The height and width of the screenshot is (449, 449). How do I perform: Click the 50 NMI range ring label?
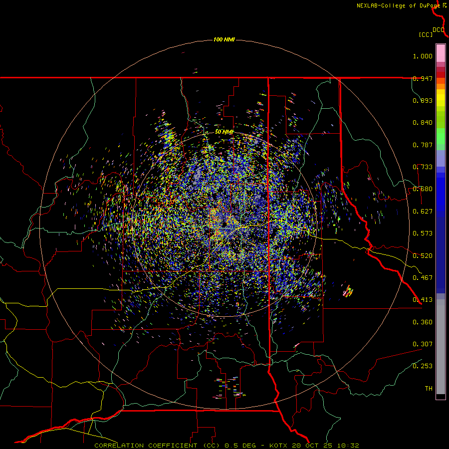point(224,132)
